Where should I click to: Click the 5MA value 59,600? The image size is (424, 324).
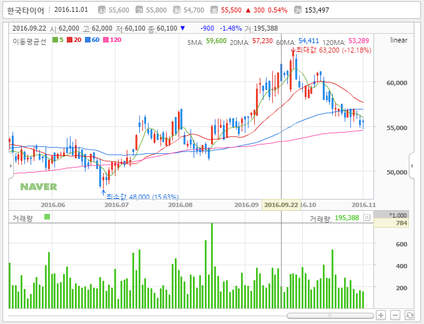(216, 41)
